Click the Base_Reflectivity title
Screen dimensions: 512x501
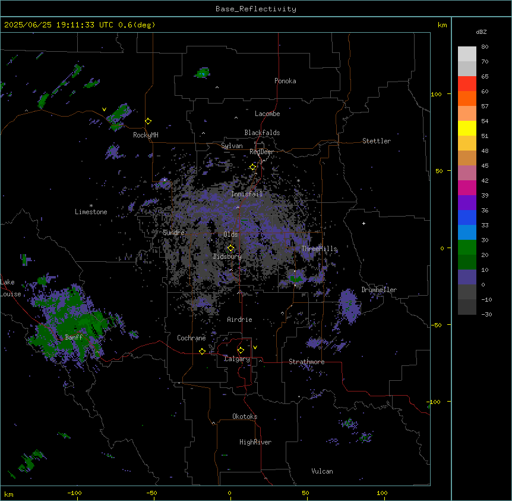coord(256,9)
